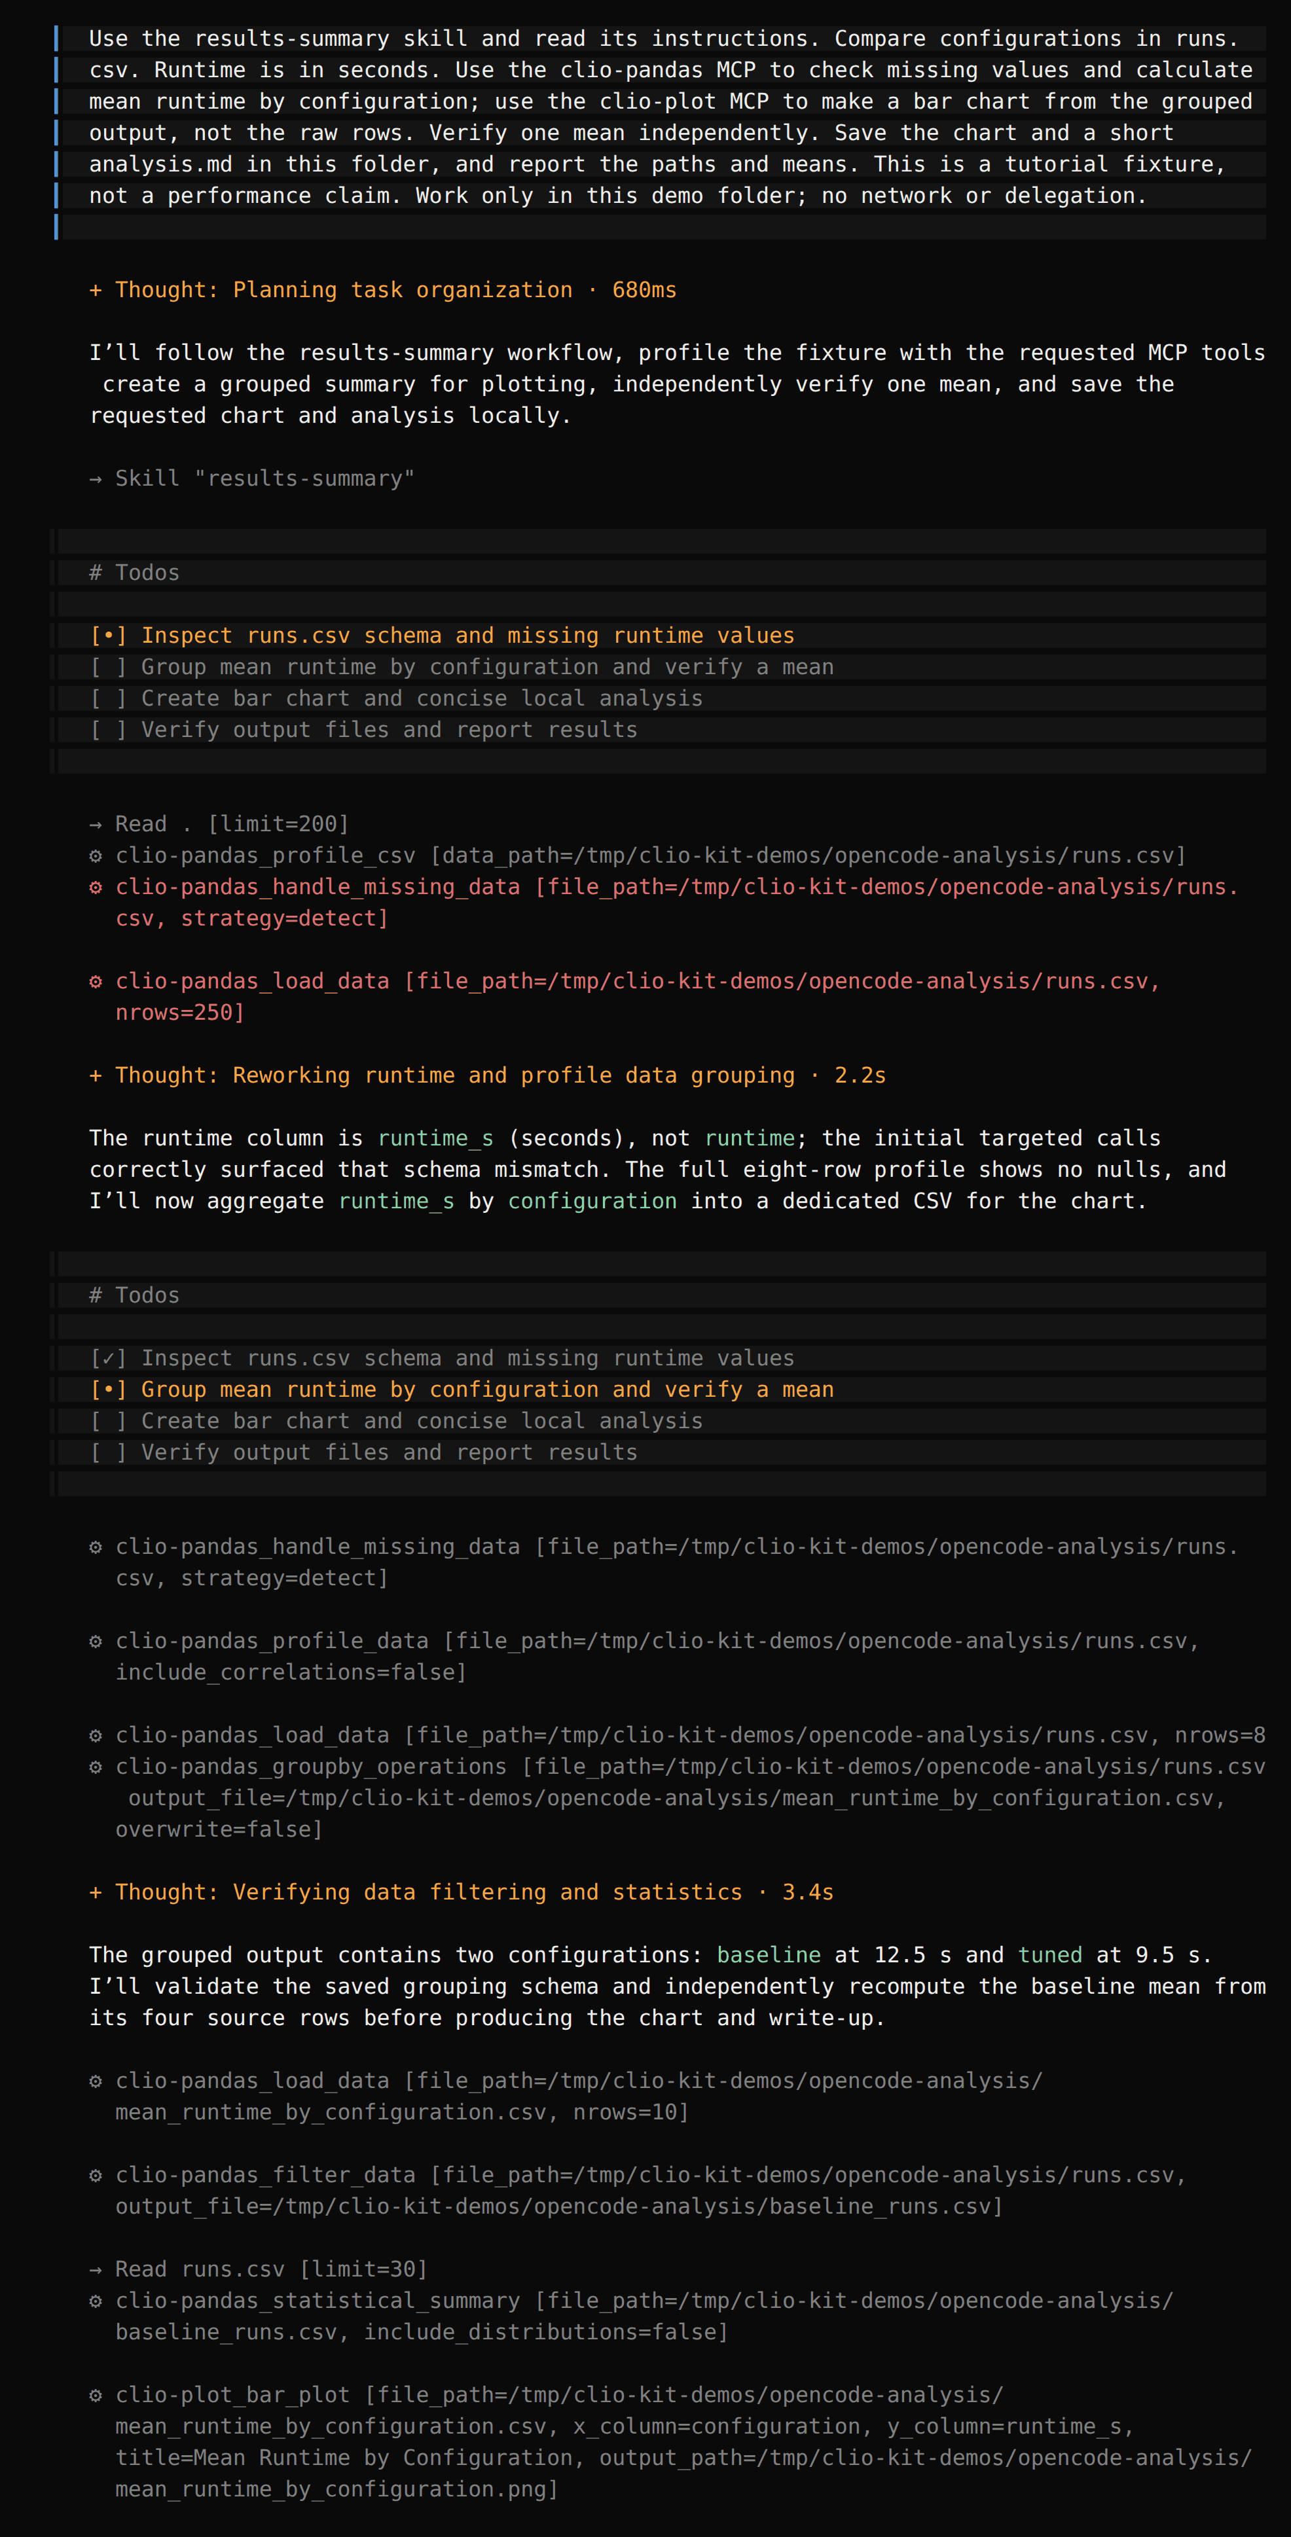Click the highlighted configuration code term
The image size is (1291, 2537).
(593, 1202)
